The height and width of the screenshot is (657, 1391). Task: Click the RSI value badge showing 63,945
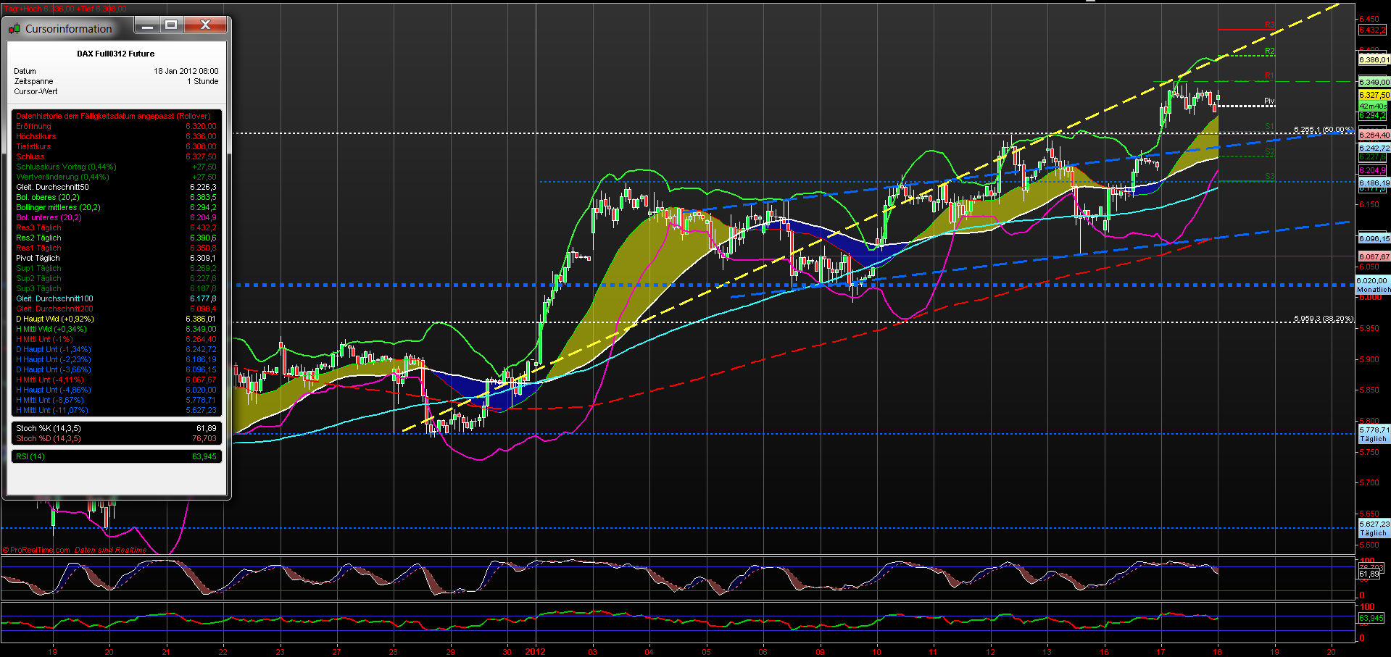[x=1372, y=619]
